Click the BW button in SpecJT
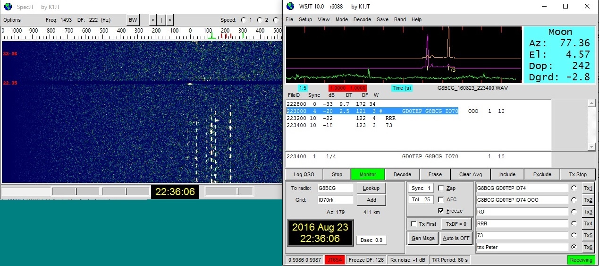 133,20
